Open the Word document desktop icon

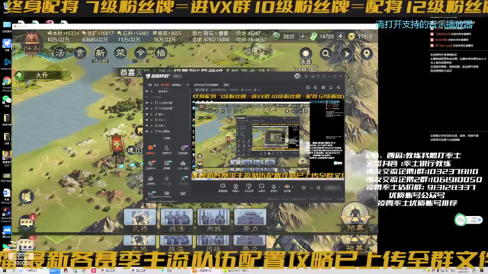(7, 193)
